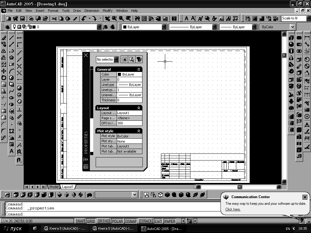
Task: Open the File menu
Action: point(10,11)
